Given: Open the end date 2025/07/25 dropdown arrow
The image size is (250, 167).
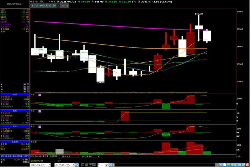Looking at the screenshot, I should point(74,165).
